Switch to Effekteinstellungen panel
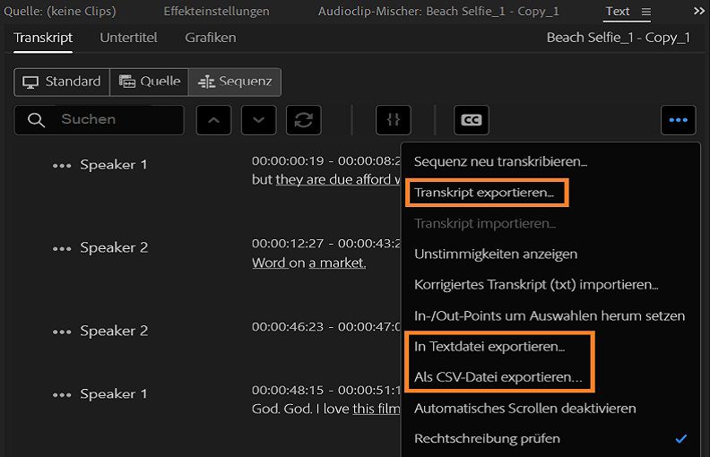 coord(216,12)
